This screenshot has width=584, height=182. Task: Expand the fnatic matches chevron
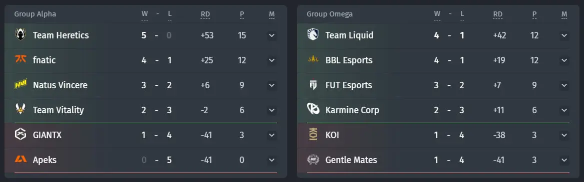pyautogui.click(x=272, y=60)
